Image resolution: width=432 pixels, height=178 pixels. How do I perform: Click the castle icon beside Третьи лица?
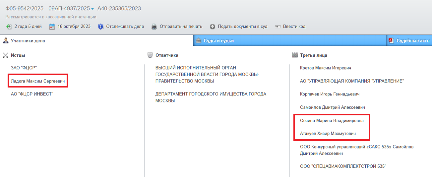pos(295,55)
